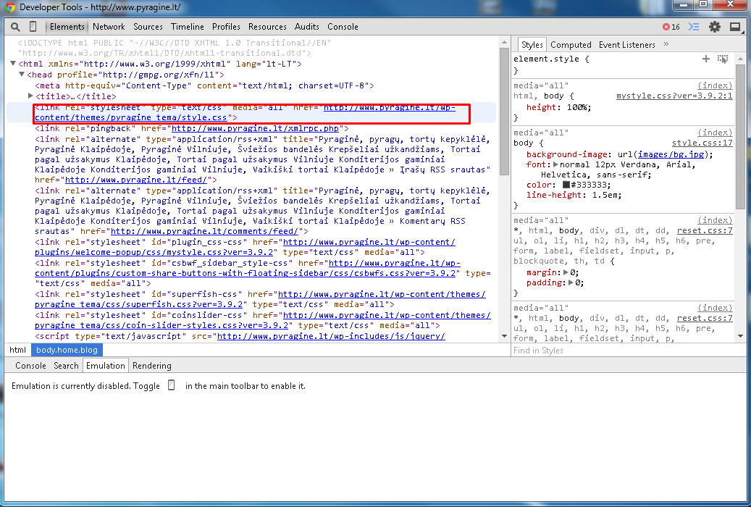This screenshot has height=507, width=751.
Task: Switch to the Network tab
Action: point(109,27)
